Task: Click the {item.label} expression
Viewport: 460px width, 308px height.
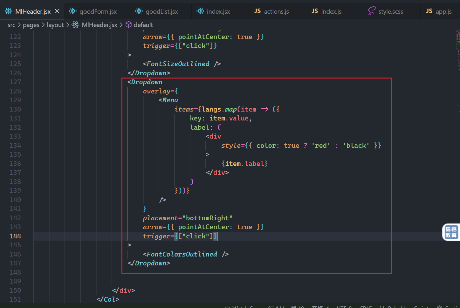Action: tap(244, 164)
